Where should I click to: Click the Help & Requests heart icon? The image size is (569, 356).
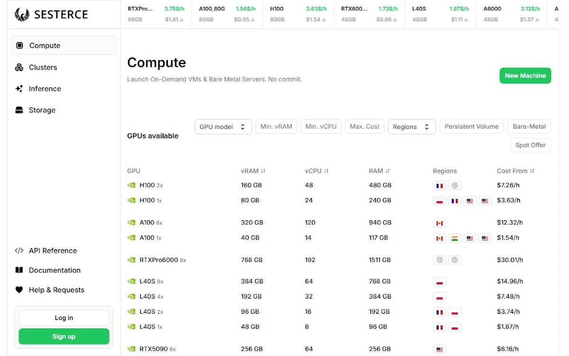click(19, 290)
